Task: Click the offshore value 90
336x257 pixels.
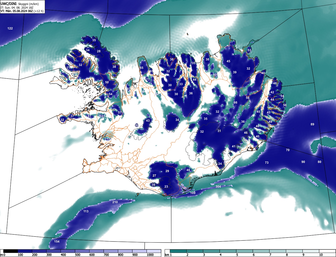Action: click(x=303, y=162)
